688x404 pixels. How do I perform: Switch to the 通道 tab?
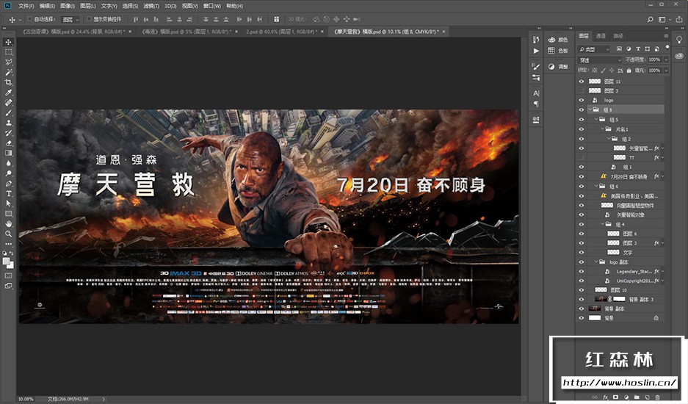pos(601,36)
